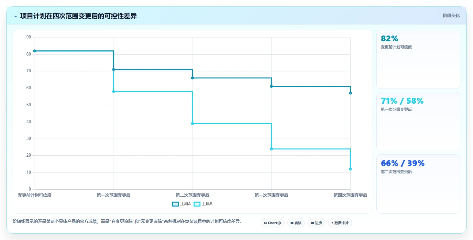Click 工具A data point at 变更前计划可信度
The image size is (473, 240).
(x=35, y=51)
